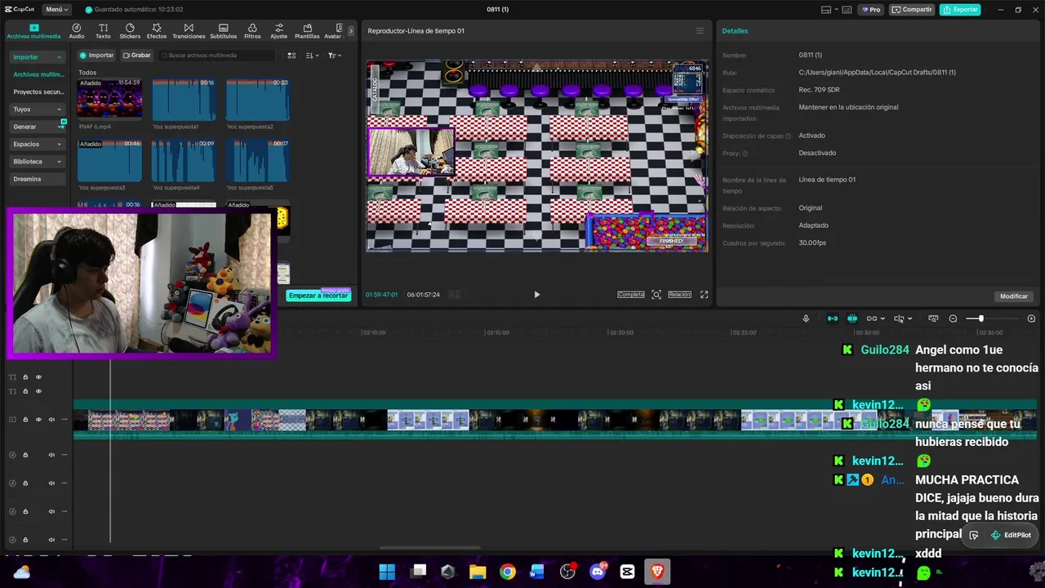Image resolution: width=1045 pixels, height=588 pixels.
Task: Open the Ajuste tab
Action: click(279, 31)
